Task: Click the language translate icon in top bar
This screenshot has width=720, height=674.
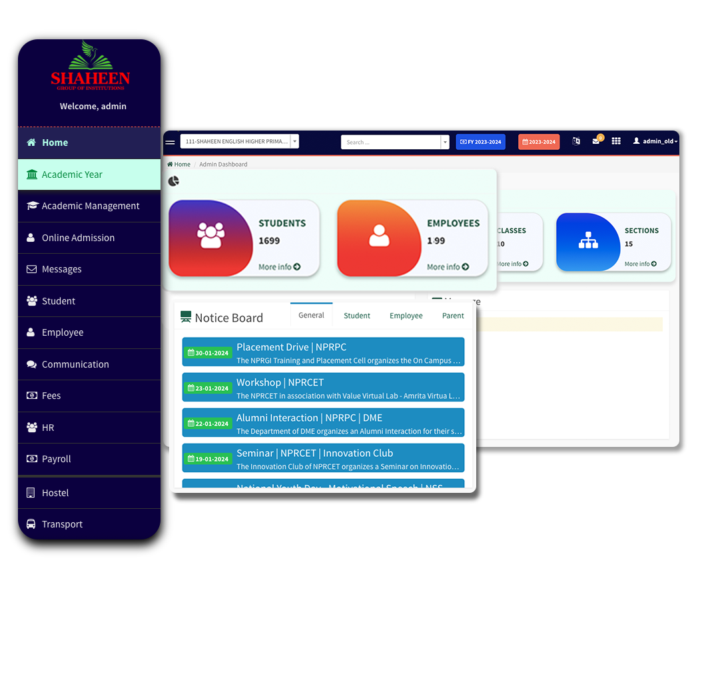Action: 576,141
